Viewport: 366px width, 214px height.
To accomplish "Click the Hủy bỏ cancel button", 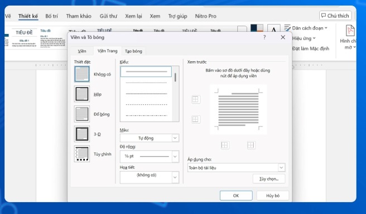I will [x=273, y=196].
